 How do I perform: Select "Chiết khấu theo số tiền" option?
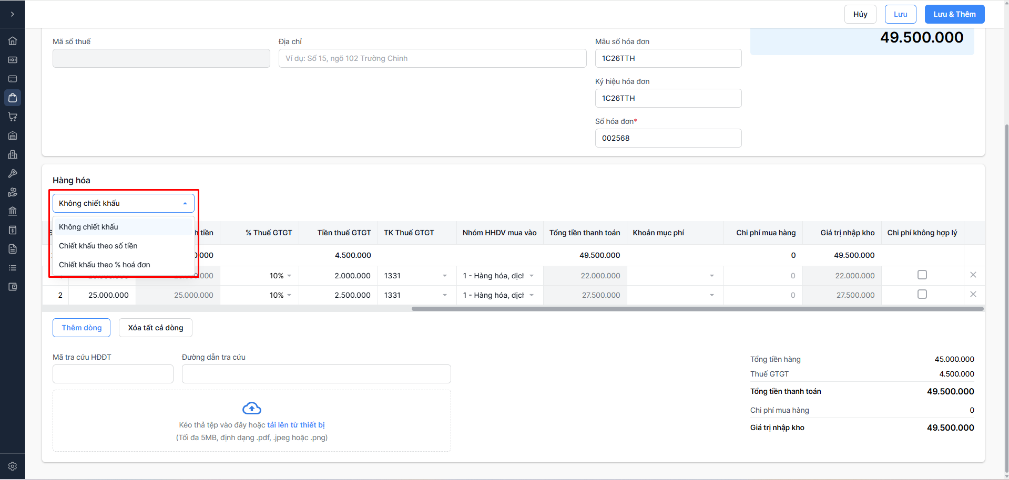click(x=98, y=246)
